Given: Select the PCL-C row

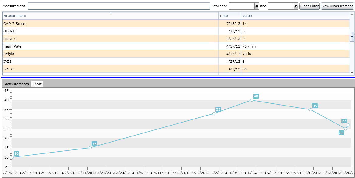Looking at the screenshot, I should (176, 69).
